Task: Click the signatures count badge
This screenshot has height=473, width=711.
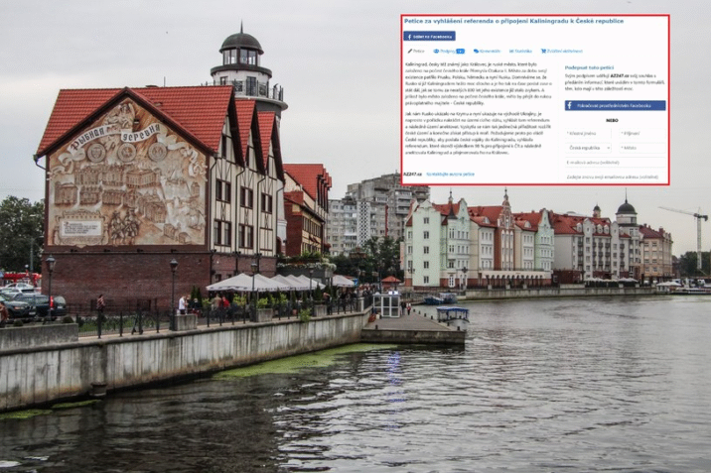Action: [460, 51]
